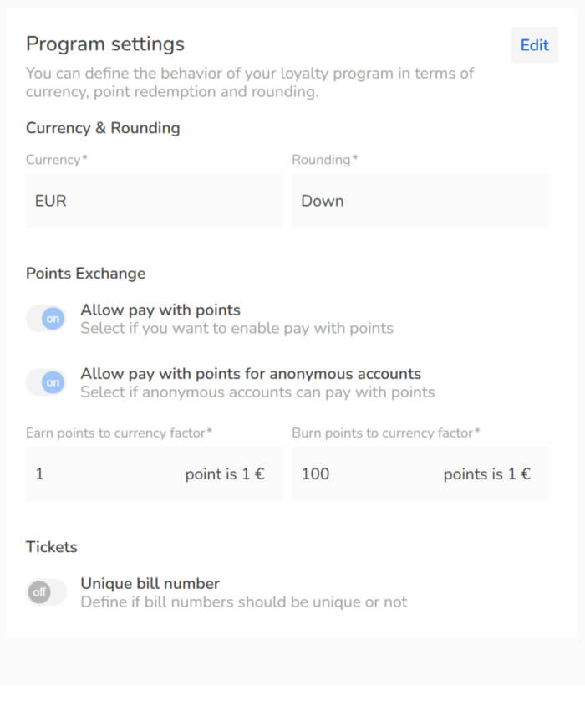Image resolution: width=585 pixels, height=727 pixels.
Task: Select the EUR currency value
Action: (x=50, y=201)
